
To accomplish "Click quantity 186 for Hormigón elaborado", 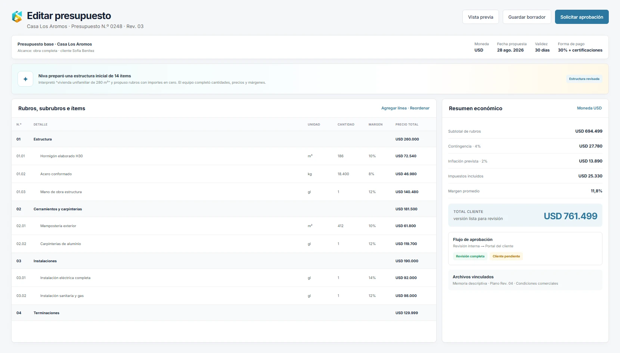I will pyautogui.click(x=340, y=156).
